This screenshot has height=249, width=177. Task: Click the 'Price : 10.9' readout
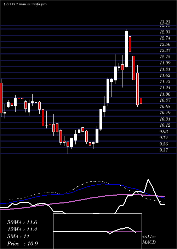point(23,244)
